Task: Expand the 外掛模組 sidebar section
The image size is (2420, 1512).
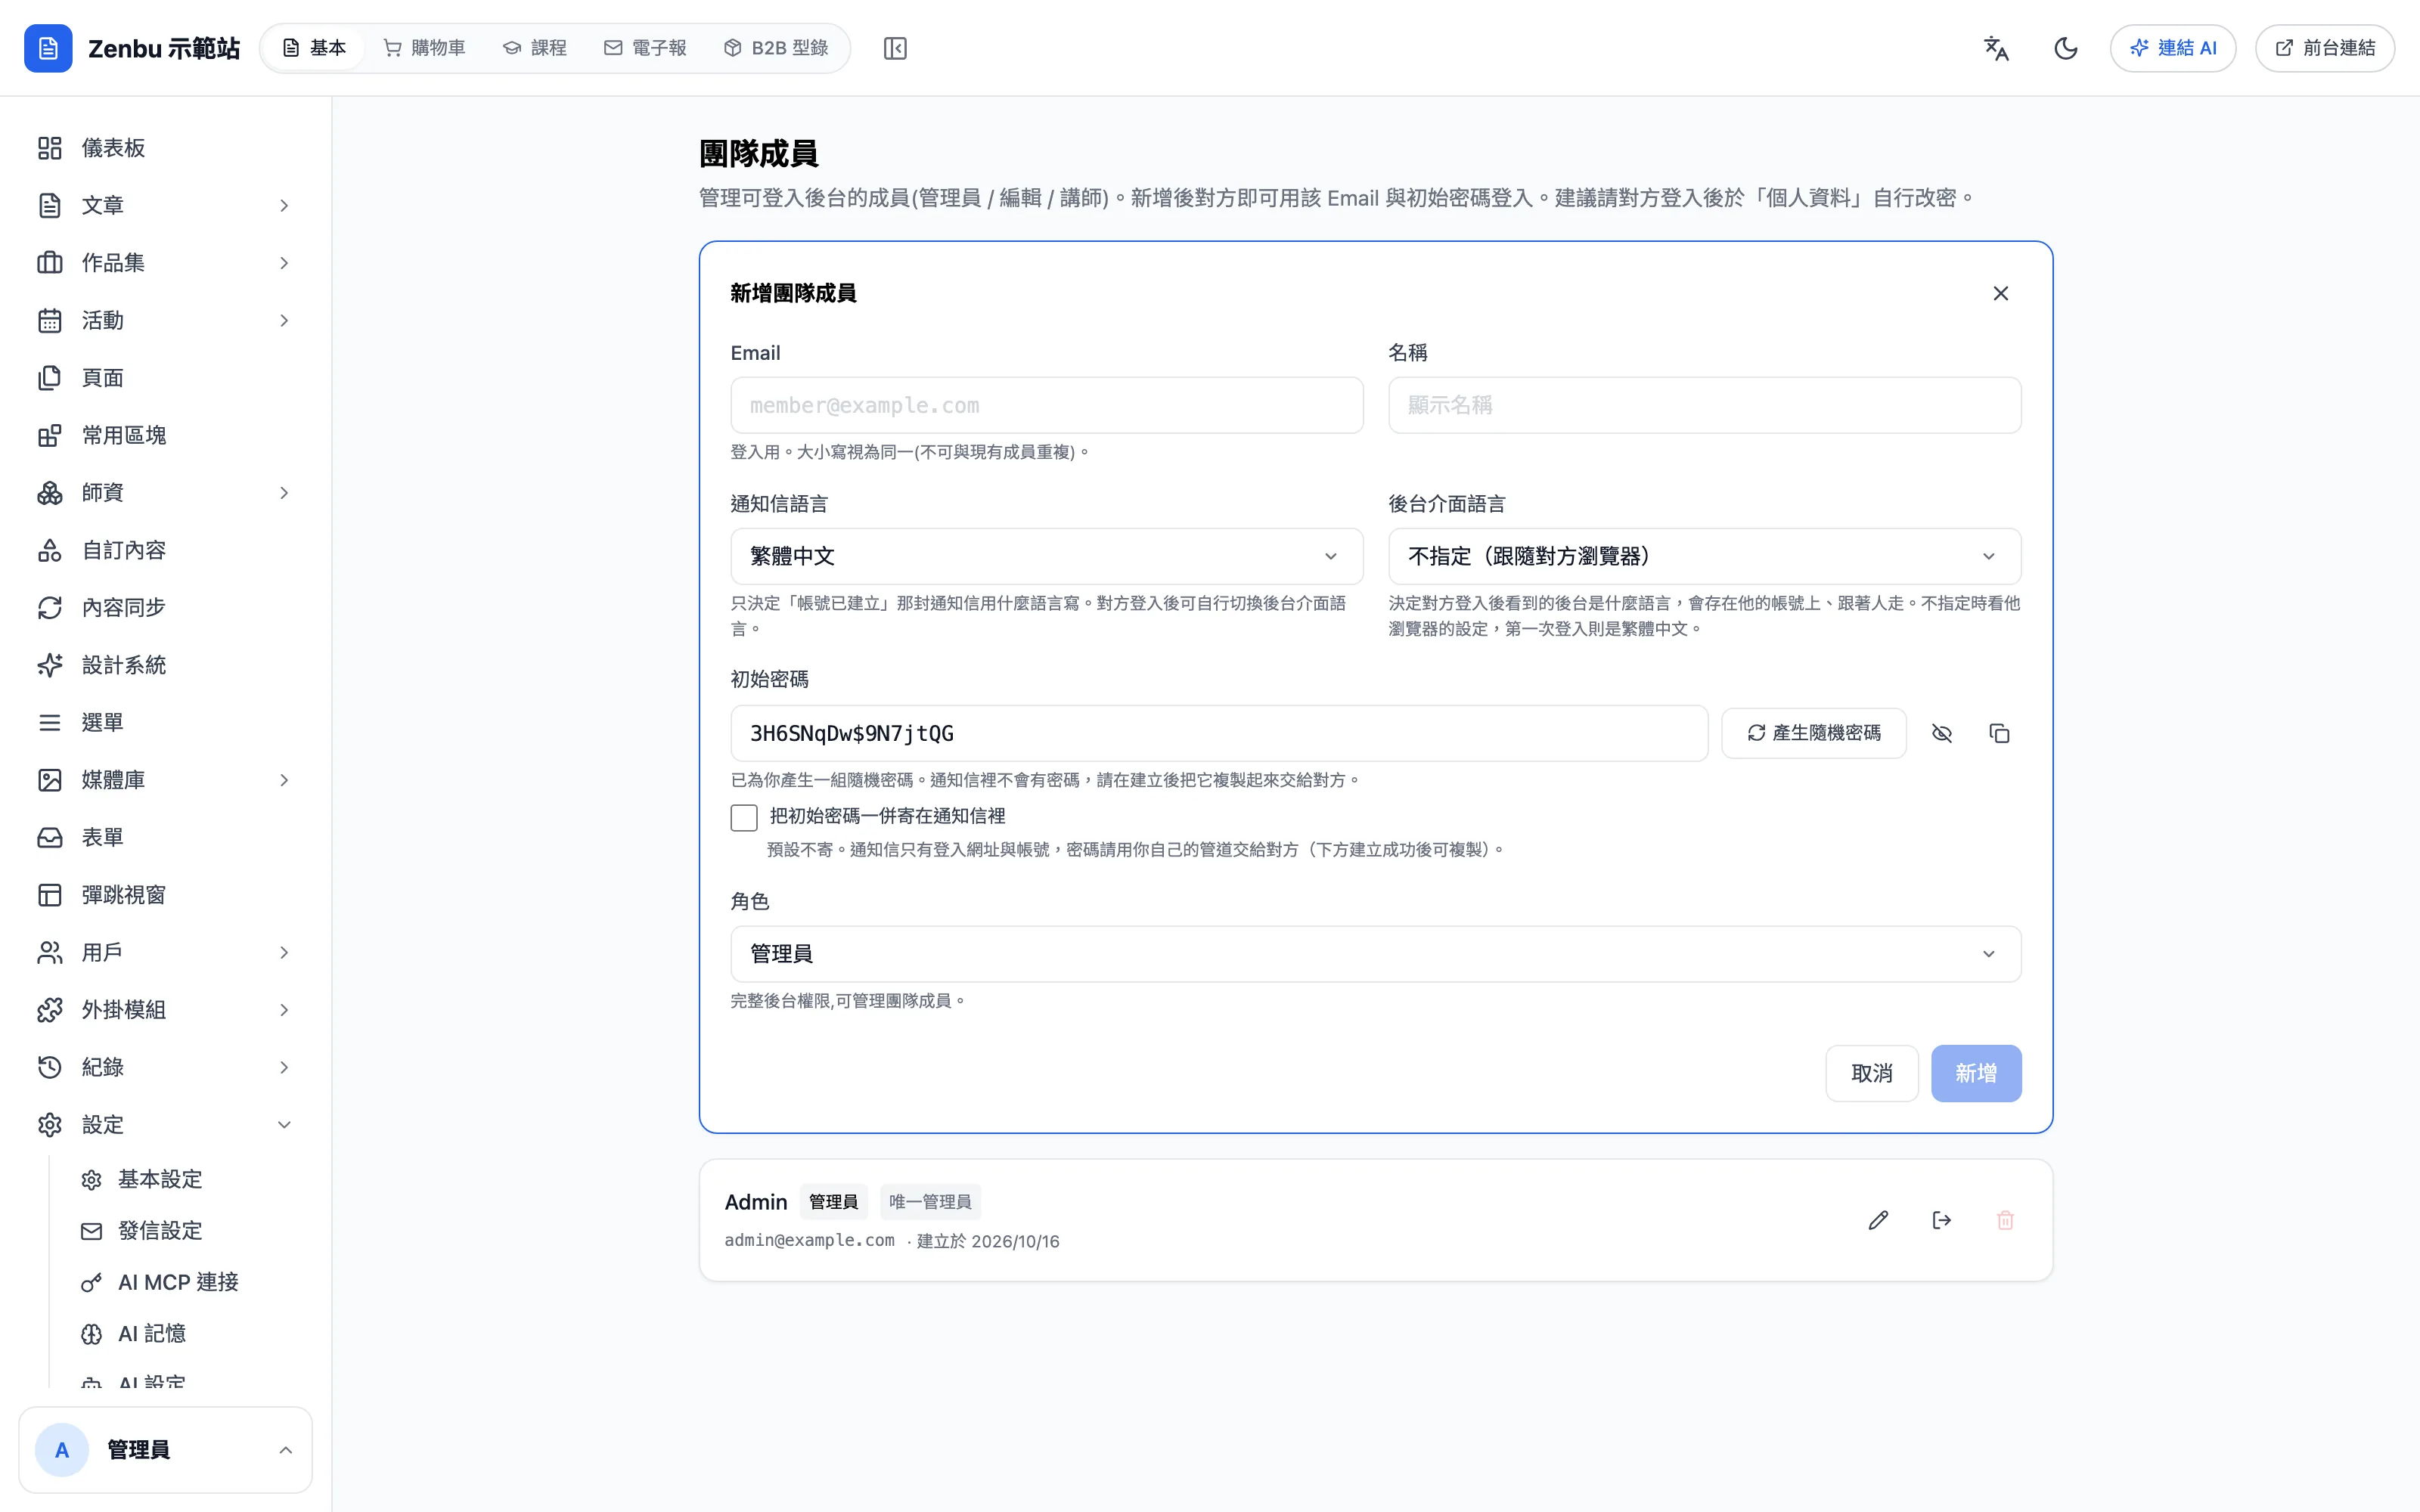Action: click(166, 1010)
